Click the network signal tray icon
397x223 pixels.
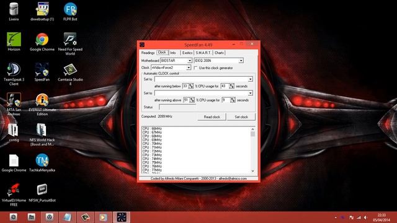359,217
